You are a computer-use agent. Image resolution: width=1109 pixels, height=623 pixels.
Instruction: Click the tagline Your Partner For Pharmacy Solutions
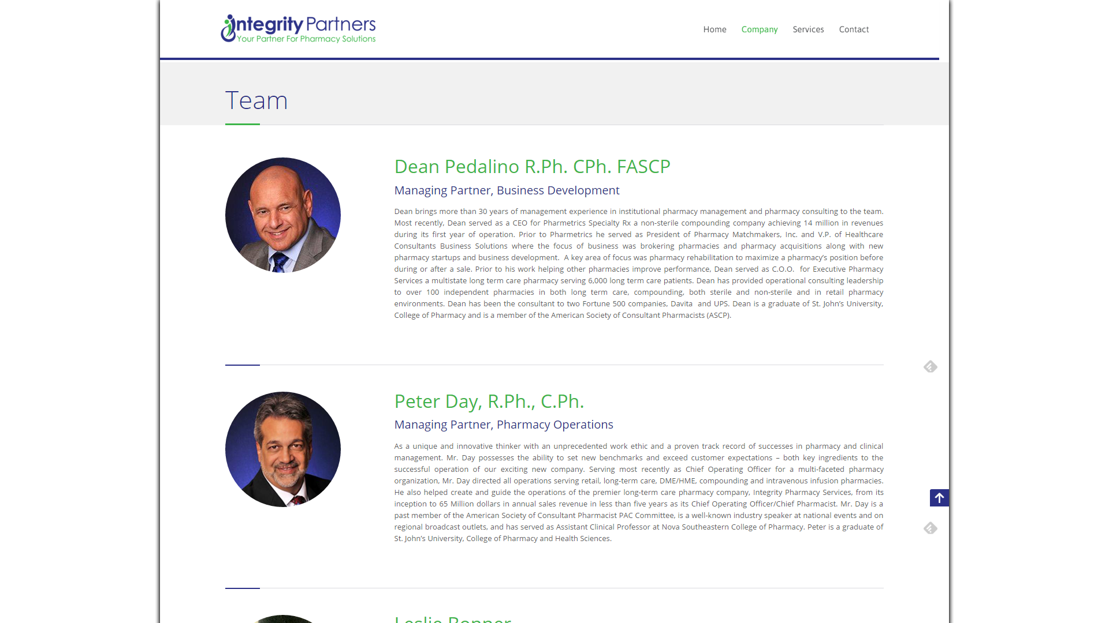click(x=306, y=39)
